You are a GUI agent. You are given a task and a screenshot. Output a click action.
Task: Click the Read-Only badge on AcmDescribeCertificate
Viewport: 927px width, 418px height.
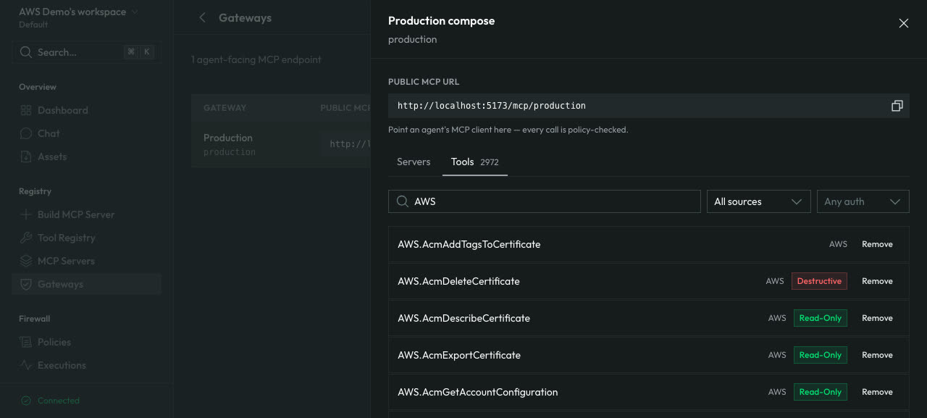[x=821, y=318]
